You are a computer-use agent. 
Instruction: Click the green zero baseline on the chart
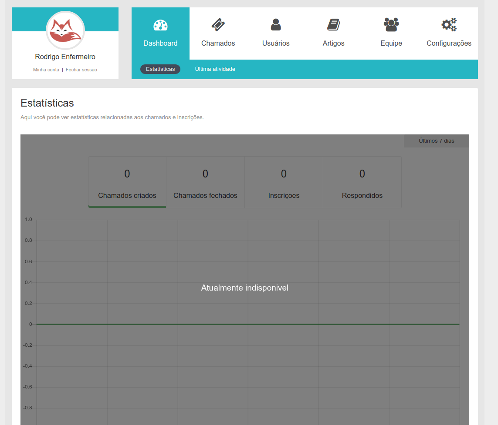244,324
